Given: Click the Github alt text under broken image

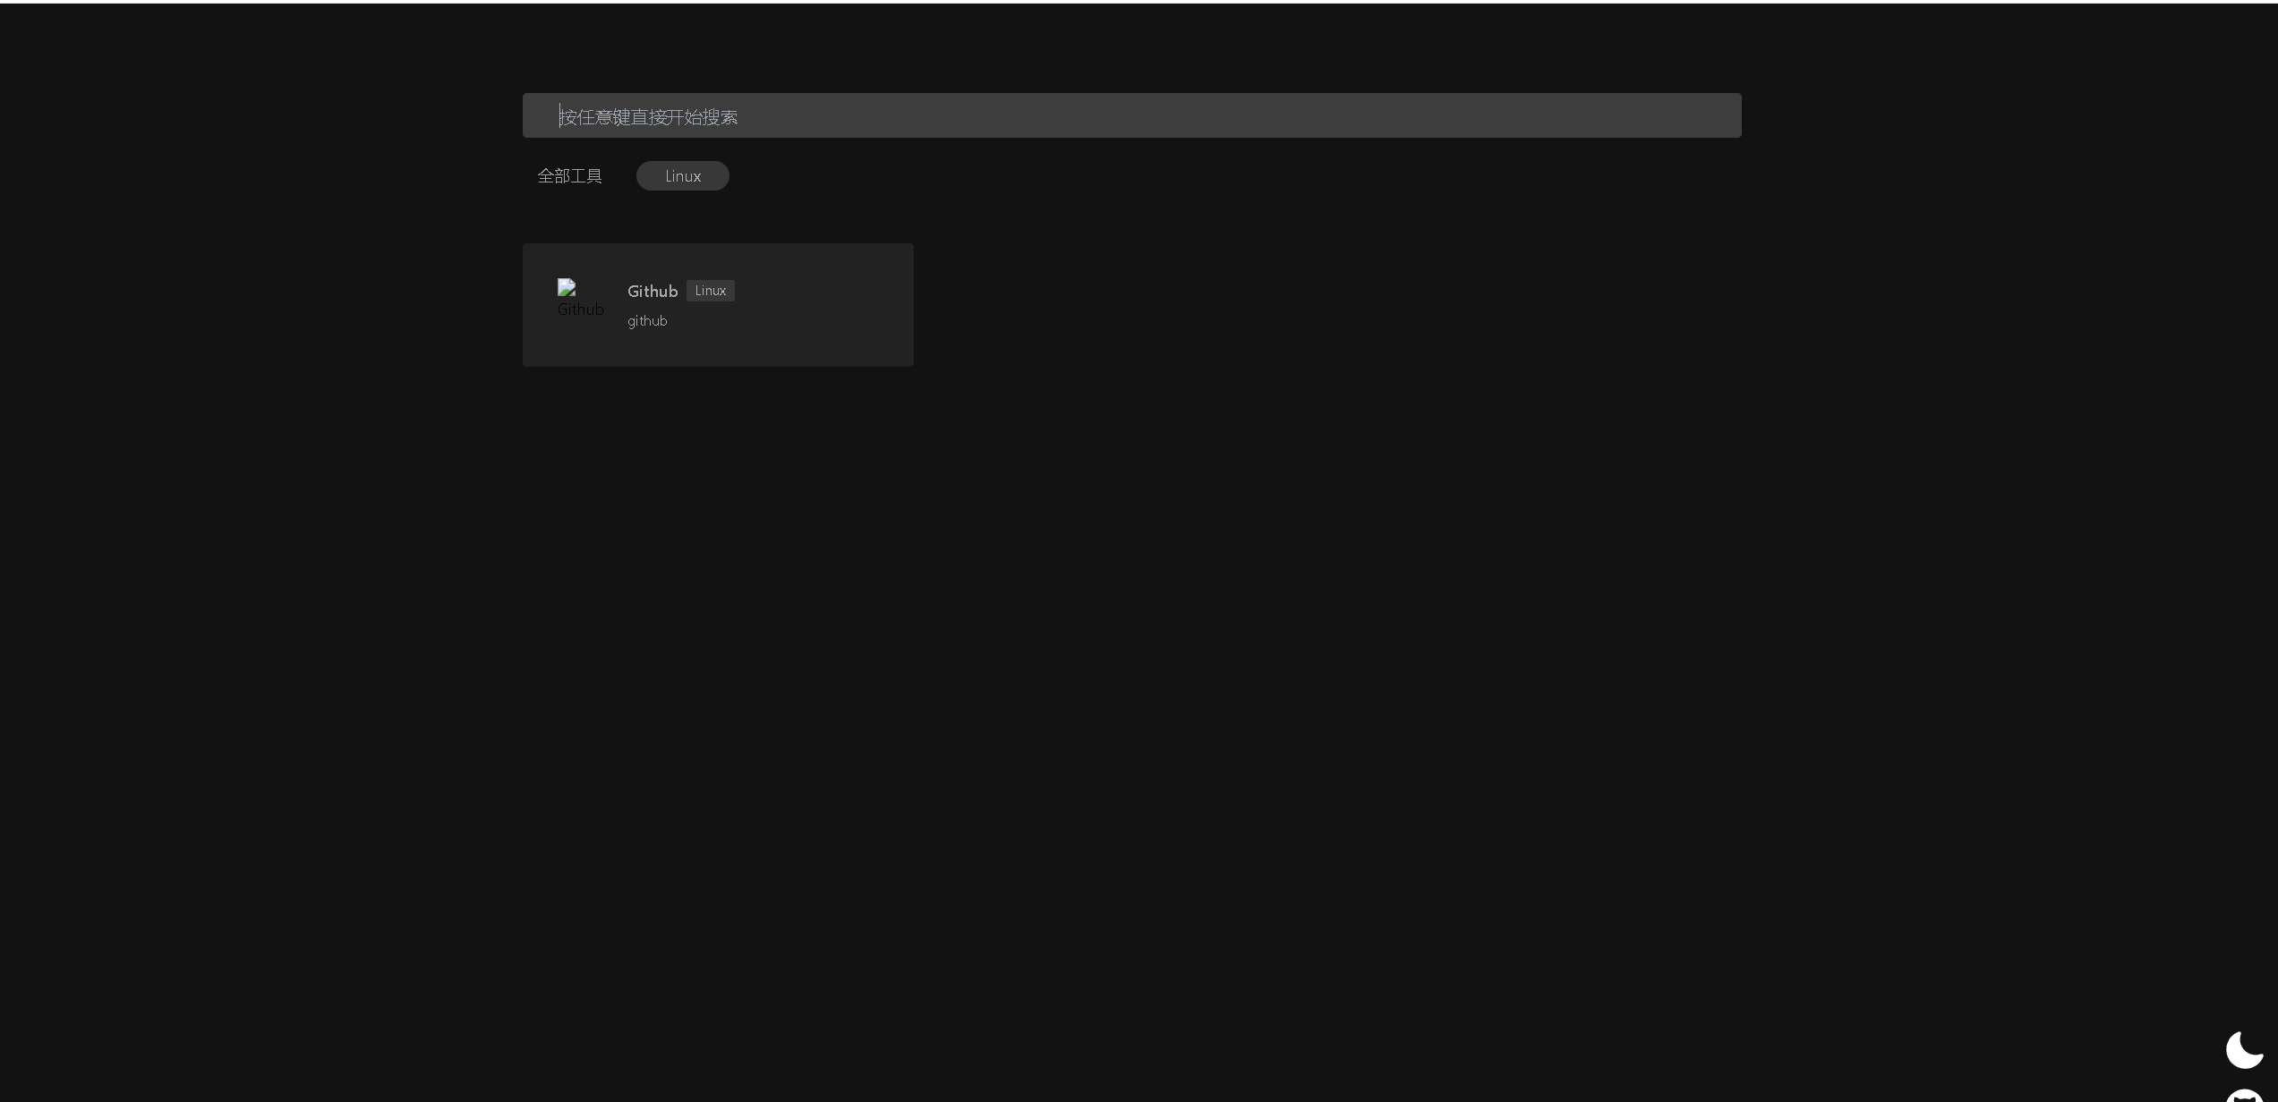Looking at the screenshot, I should (x=581, y=309).
